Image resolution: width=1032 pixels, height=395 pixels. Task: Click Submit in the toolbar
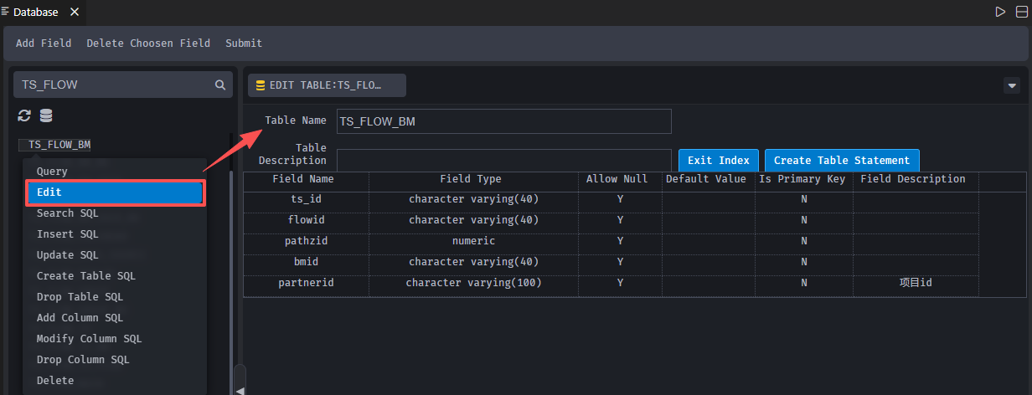click(244, 43)
